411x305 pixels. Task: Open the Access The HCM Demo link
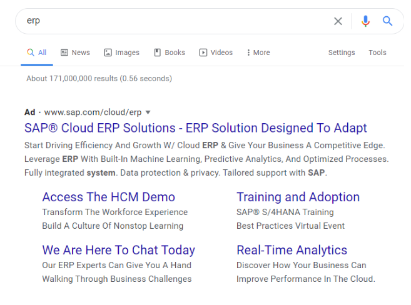108,197
